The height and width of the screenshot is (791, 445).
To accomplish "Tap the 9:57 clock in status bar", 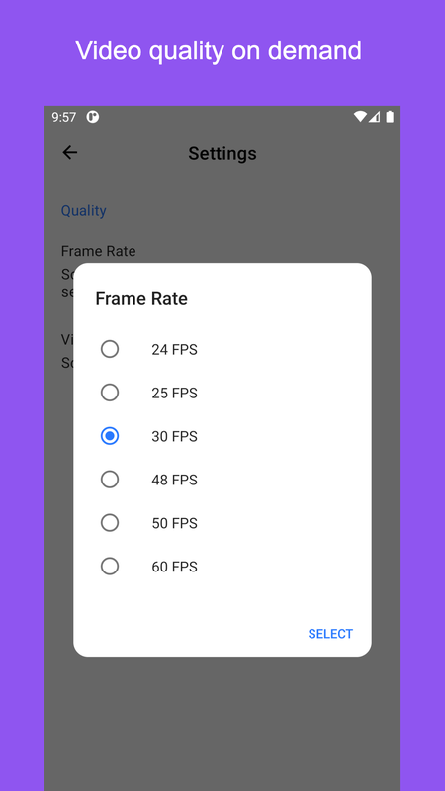I will click(64, 117).
